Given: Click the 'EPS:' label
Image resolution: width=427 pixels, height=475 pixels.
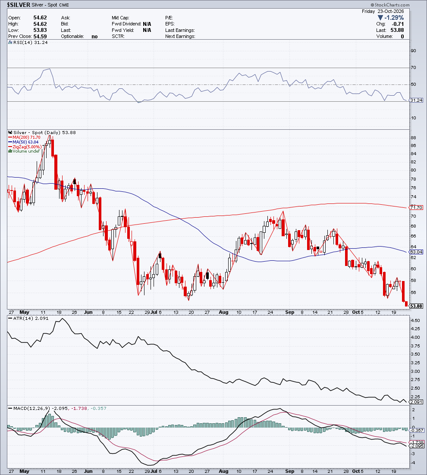Looking at the screenshot, I should click(x=170, y=24).
